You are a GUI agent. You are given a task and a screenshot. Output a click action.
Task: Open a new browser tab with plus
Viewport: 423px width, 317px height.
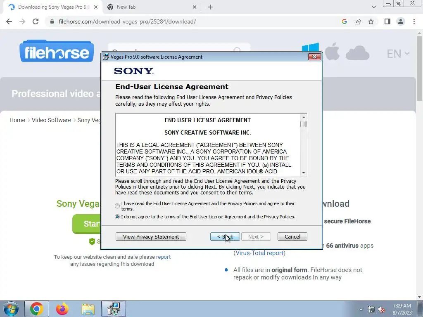[210, 7]
